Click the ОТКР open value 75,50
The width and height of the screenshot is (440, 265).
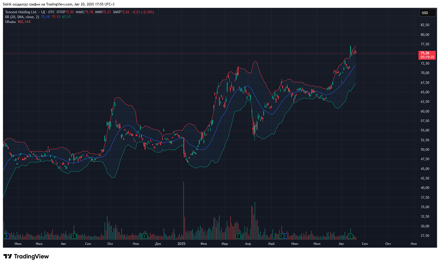click(70, 12)
